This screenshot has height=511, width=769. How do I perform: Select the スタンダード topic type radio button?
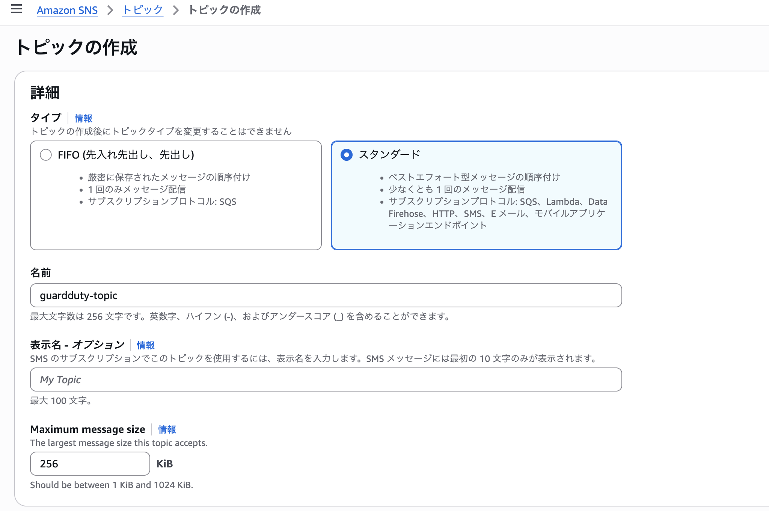[346, 155]
